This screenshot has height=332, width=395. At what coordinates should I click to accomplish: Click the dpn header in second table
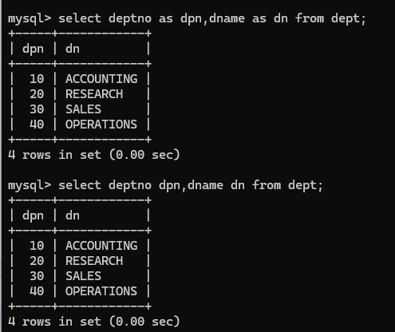pos(33,216)
